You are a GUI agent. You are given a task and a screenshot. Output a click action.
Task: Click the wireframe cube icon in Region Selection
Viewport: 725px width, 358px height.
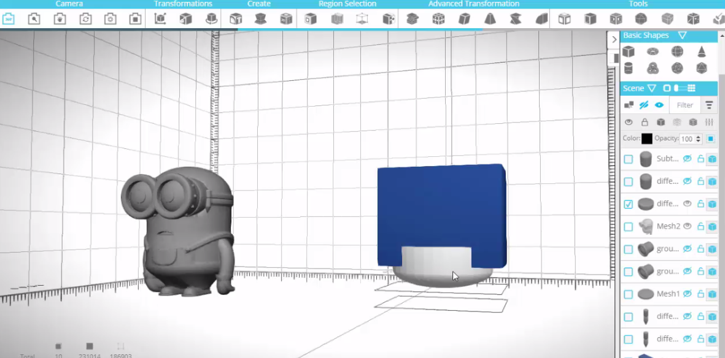point(362,19)
